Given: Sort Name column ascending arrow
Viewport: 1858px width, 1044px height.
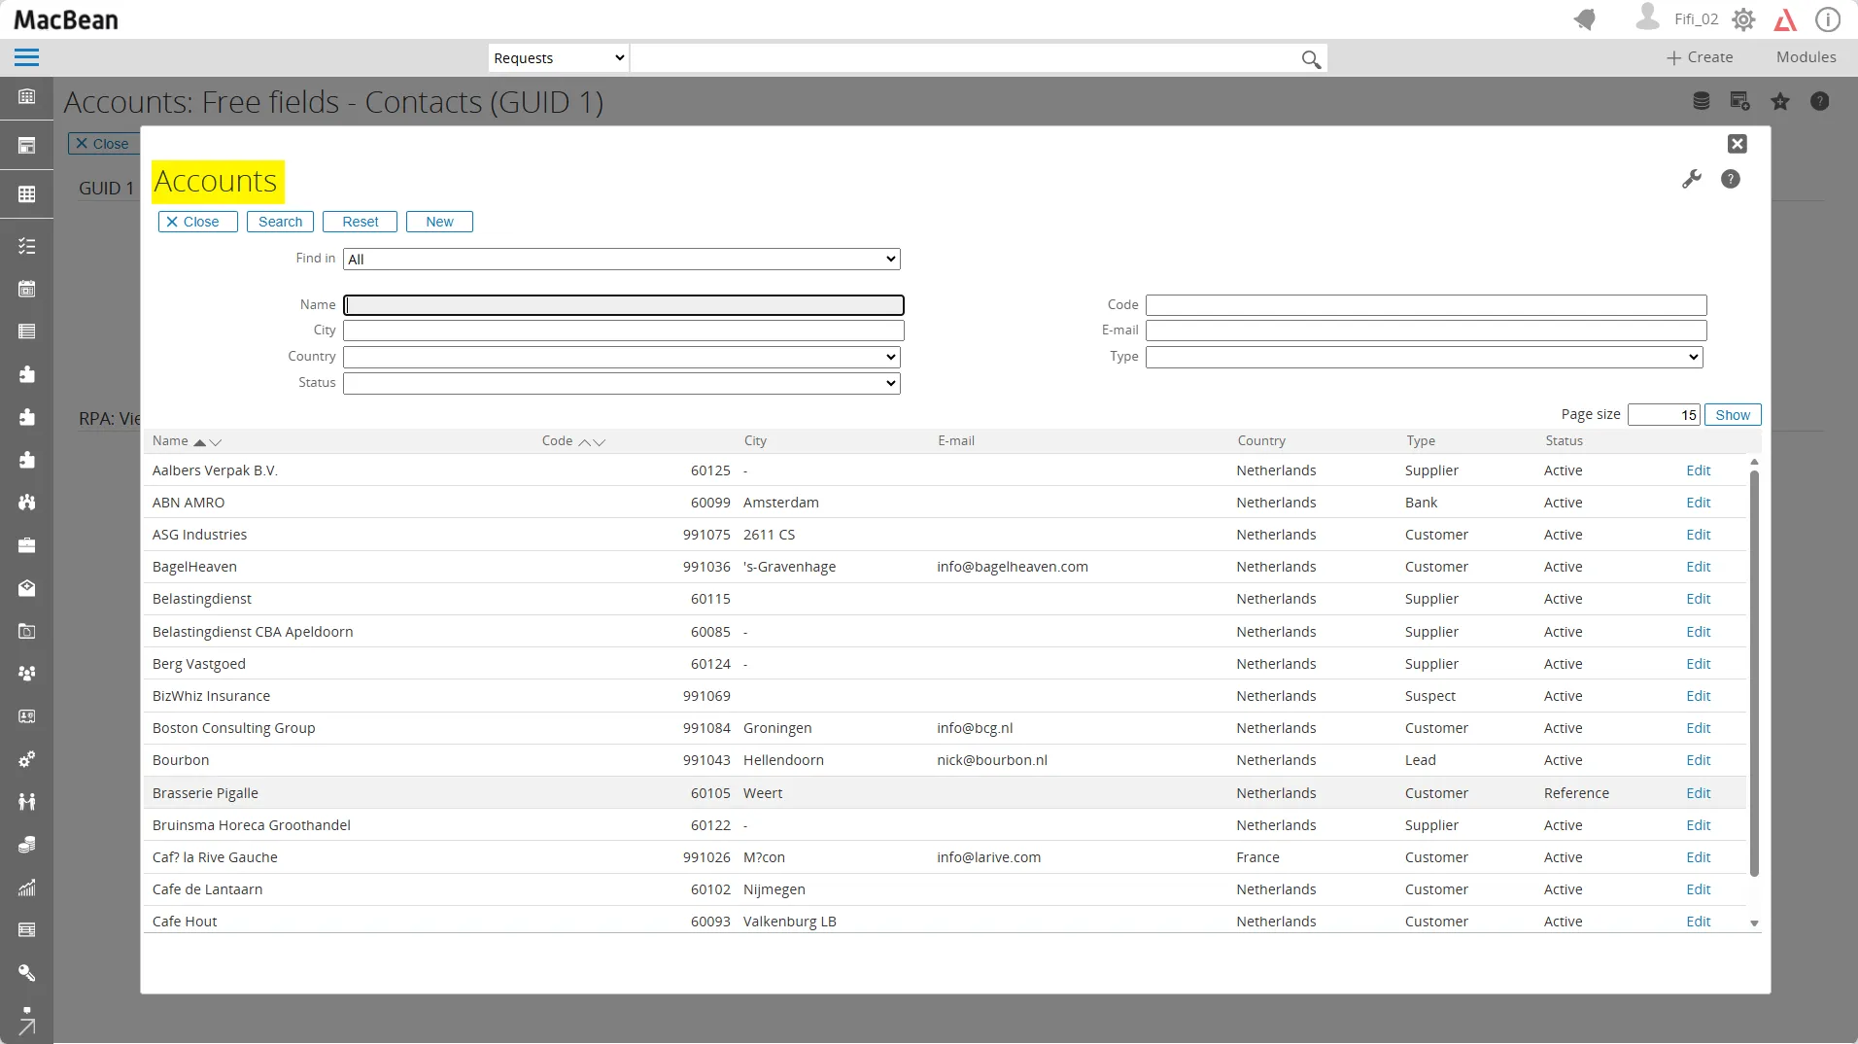Looking at the screenshot, I should [199, 442].
